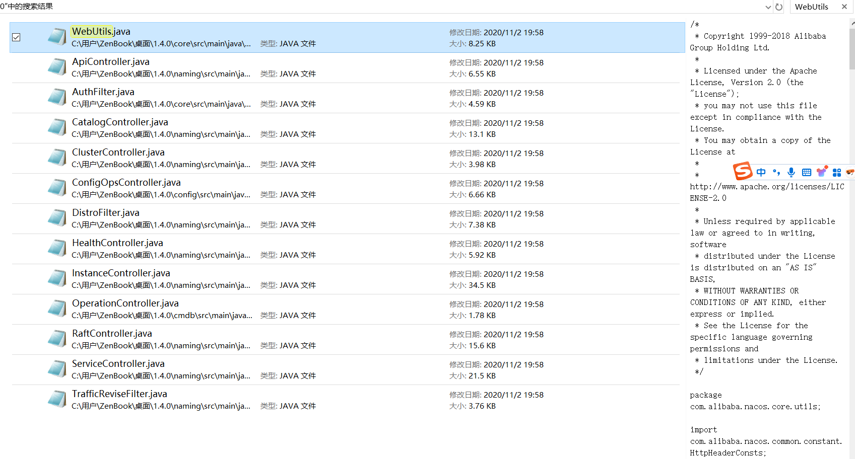Image resolution: width=855 pixels, height=459 pixels.
Task: Click the 8.25 KB size text
Action: coord(482,44)
